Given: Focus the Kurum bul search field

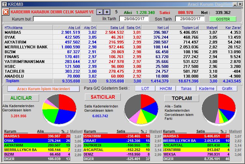Looking at the screenshot, I should click(62, 19).
